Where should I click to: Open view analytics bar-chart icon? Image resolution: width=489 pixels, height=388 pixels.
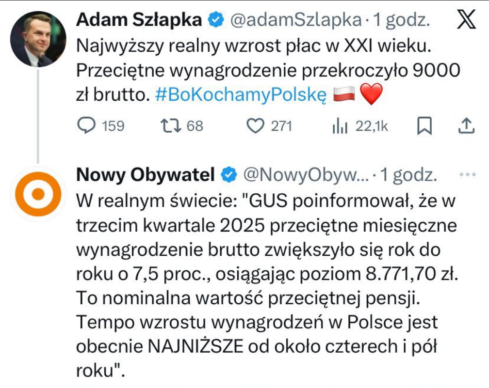click(340, 126)
